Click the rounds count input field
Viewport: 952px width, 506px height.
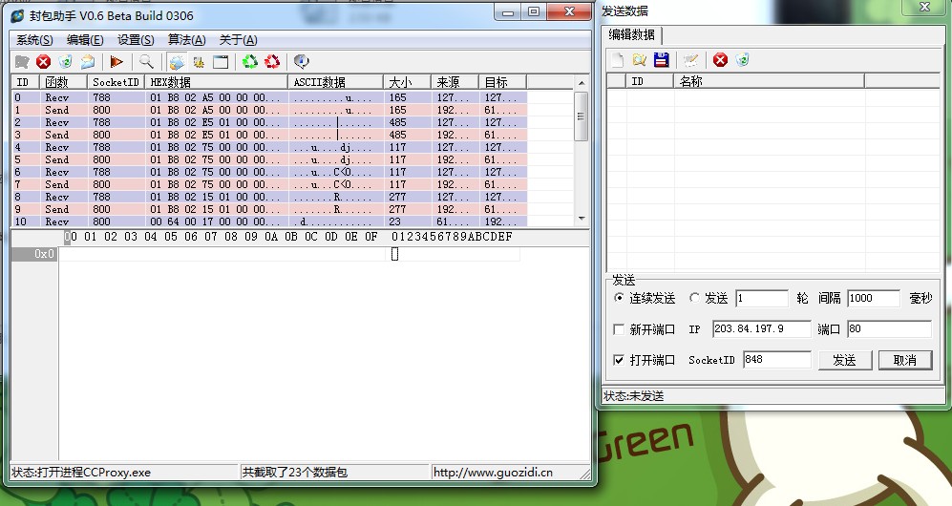761,298
